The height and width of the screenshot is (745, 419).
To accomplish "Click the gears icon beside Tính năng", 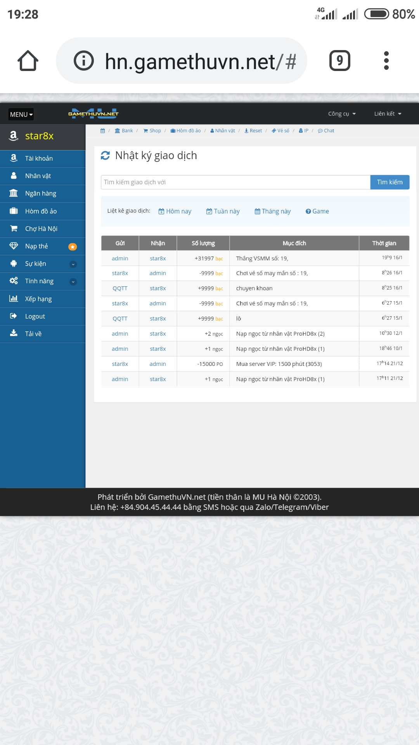I will [14, 281].
